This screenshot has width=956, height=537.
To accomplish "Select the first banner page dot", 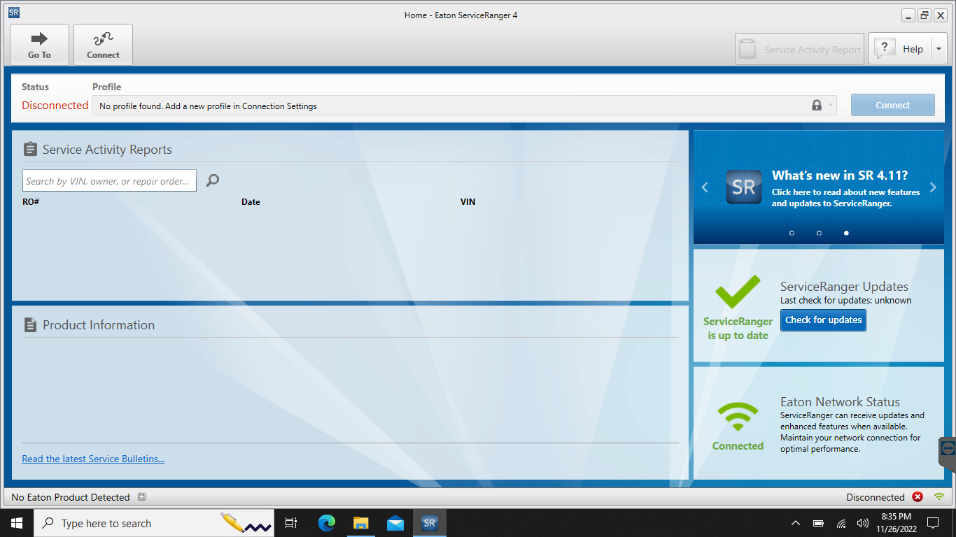I will [792, 233].
